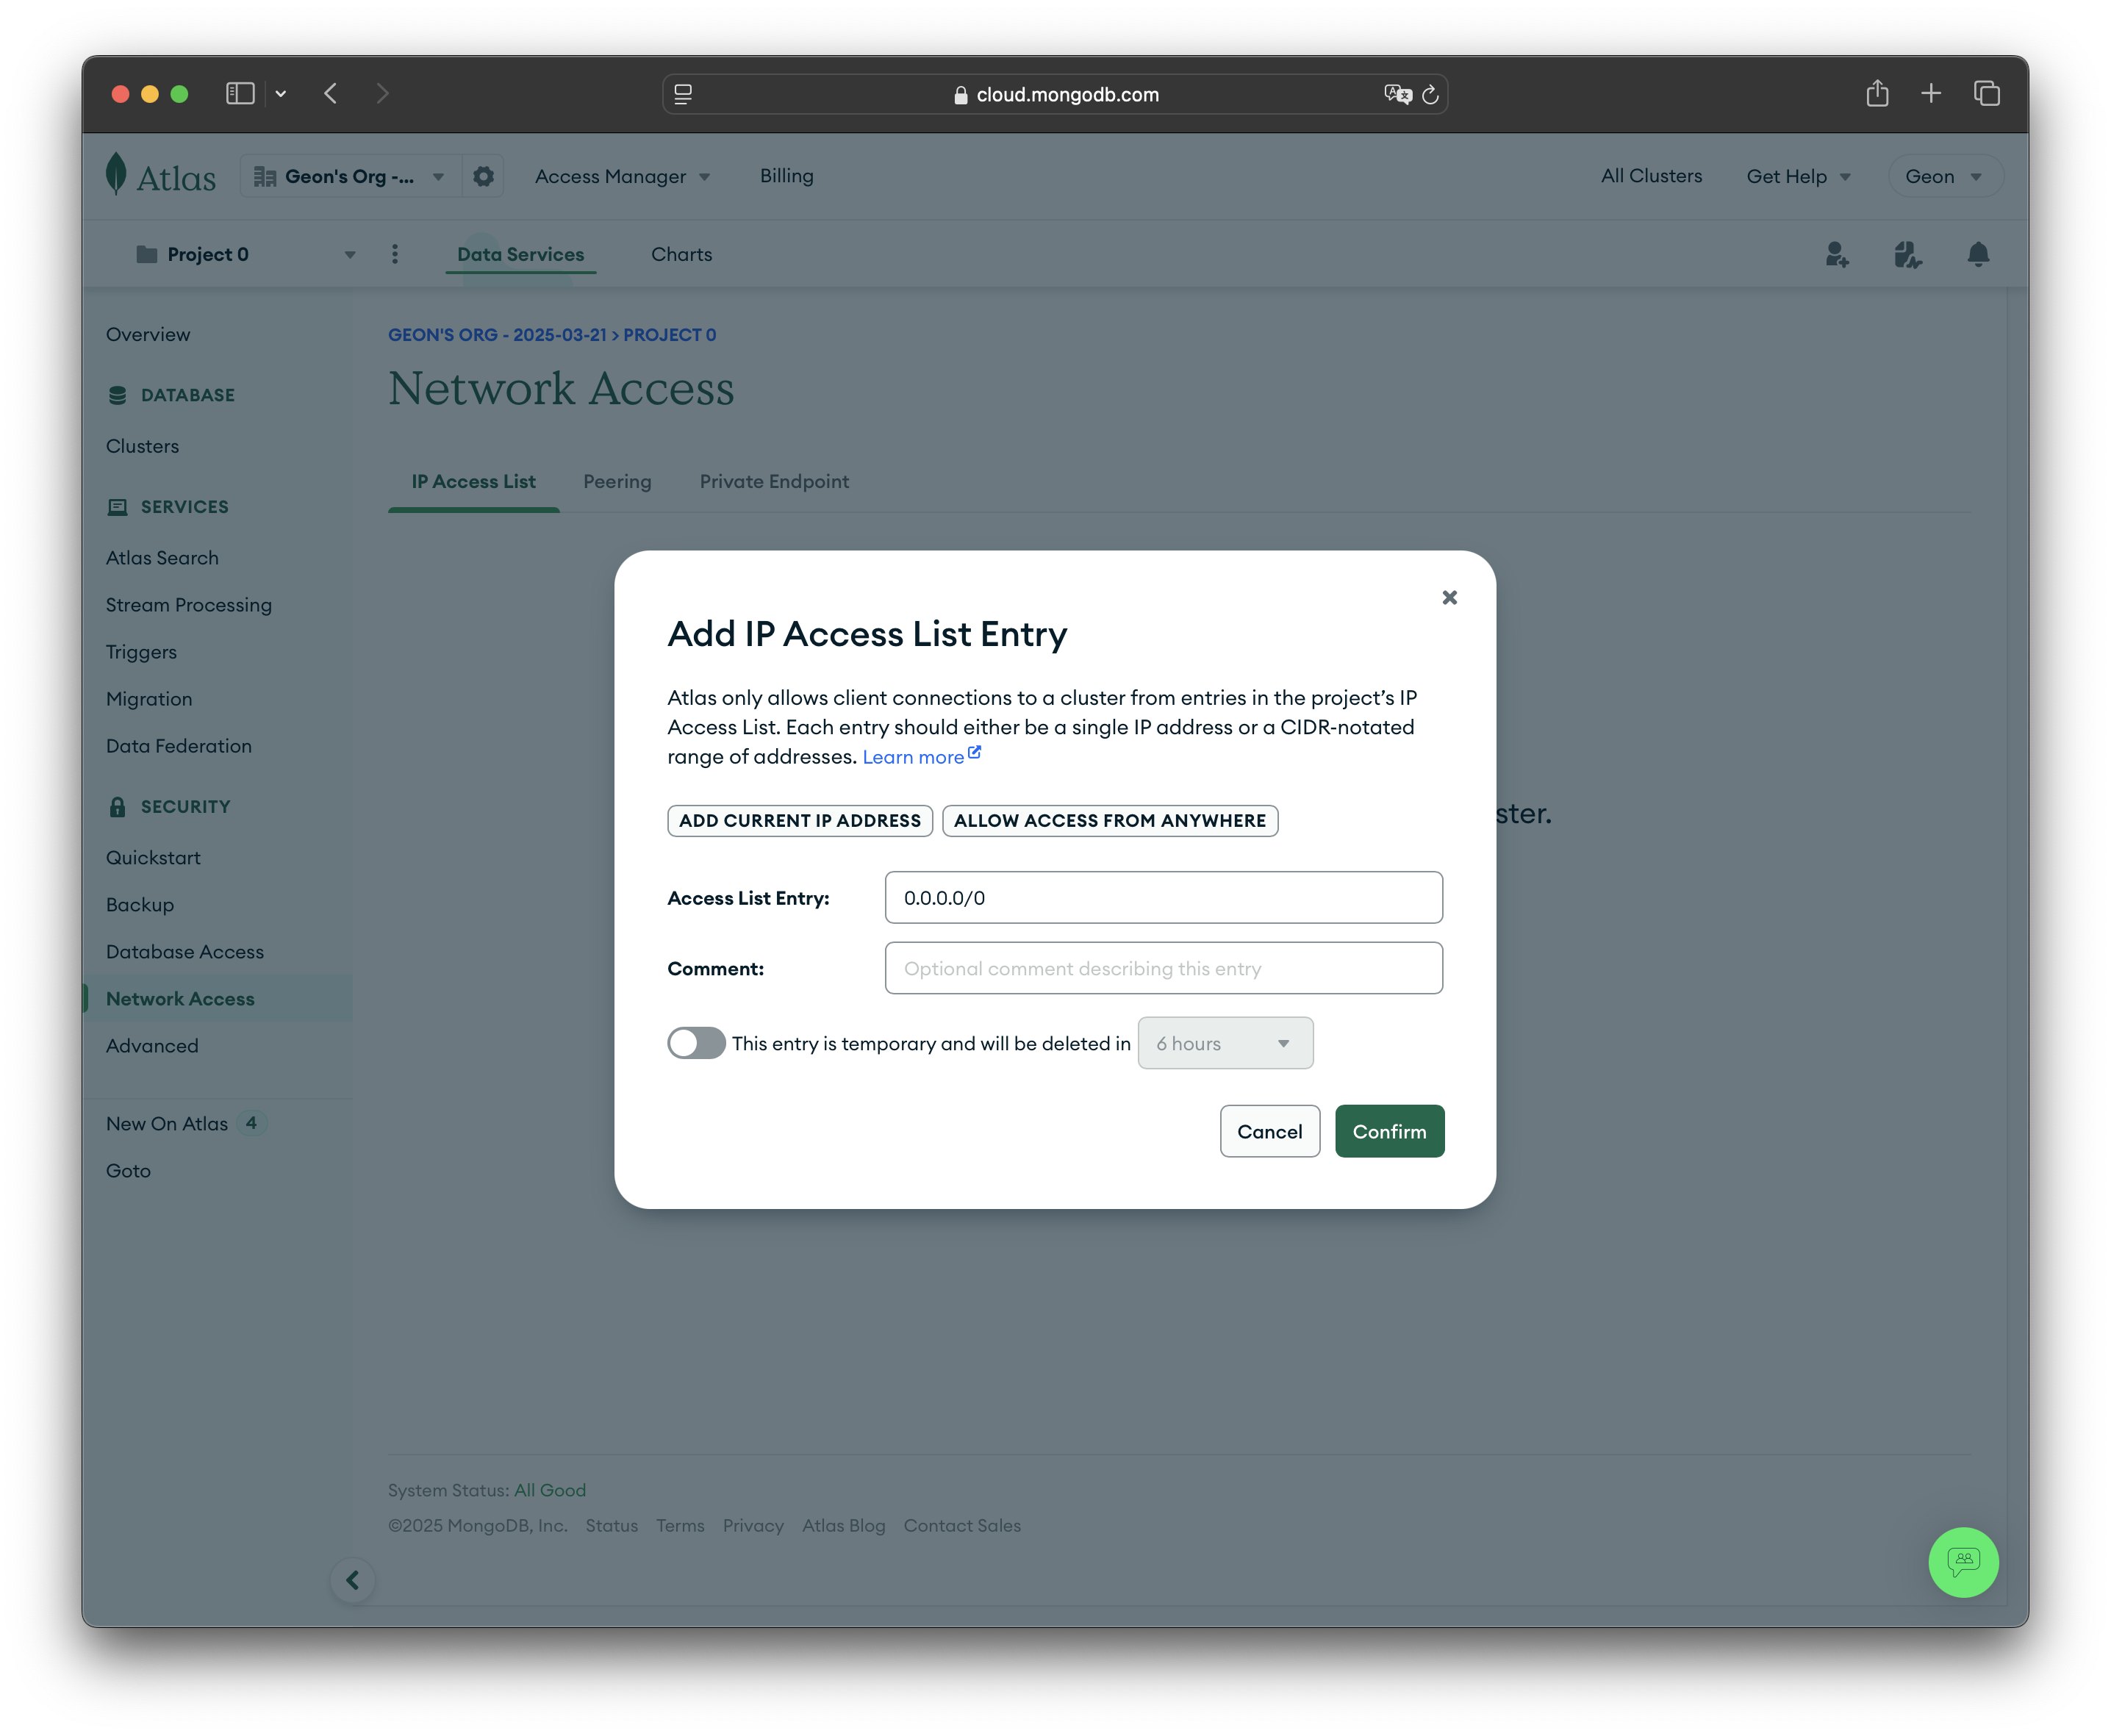Collapse the sidebar with the chevron button
Screen dimensions: 2111x1736
click(353, 1580)
